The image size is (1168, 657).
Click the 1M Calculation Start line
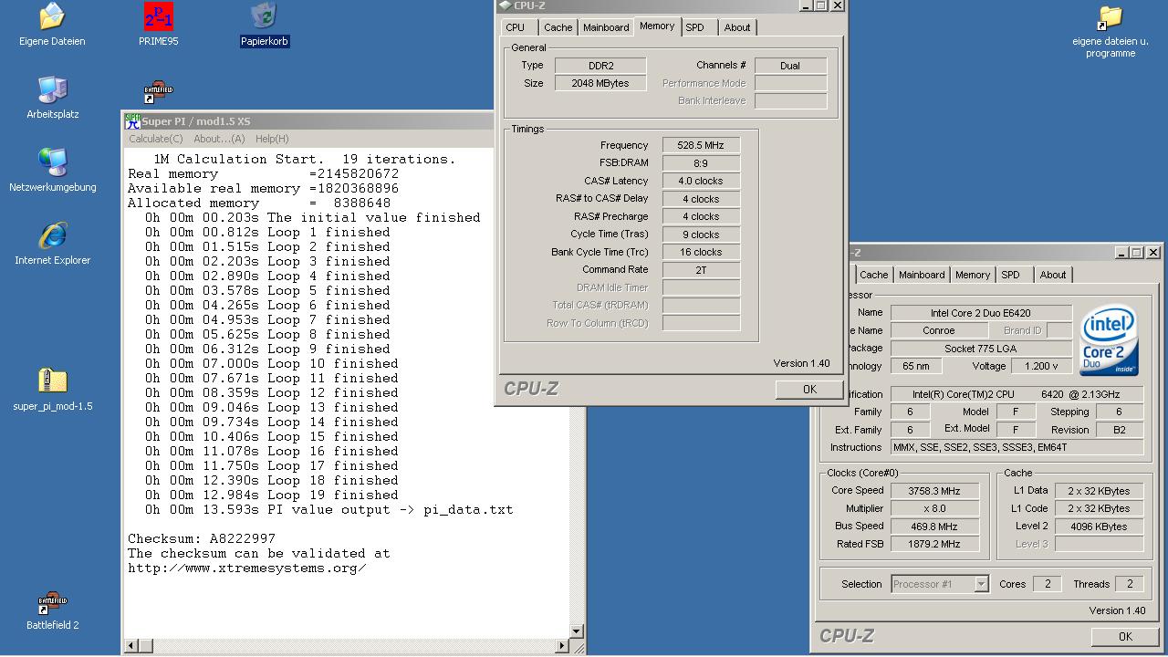pos(305,159)
